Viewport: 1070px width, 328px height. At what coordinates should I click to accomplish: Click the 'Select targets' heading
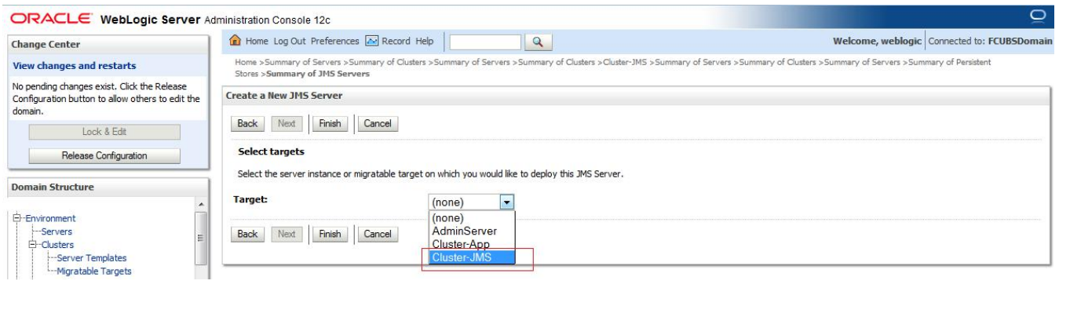[x=271, y=151]
